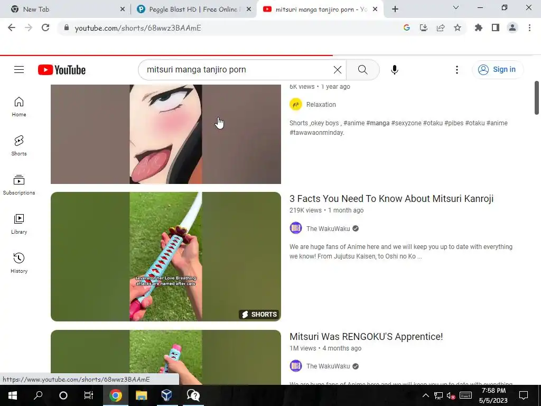Open The WakuWaku channel name under 3 Facts

coord(328,228)
